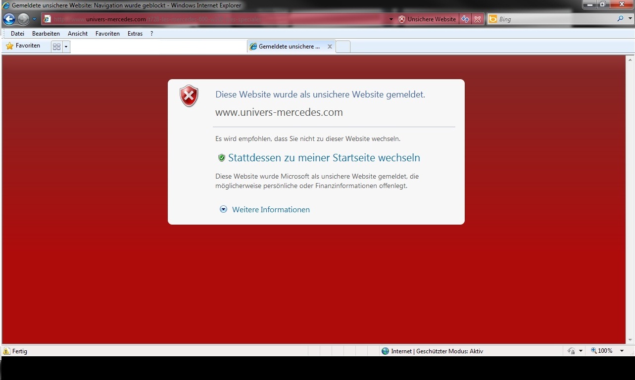The image size is (635, 380).
Task: Open the Favoriten star button
Action: click(x=23, y=46)
